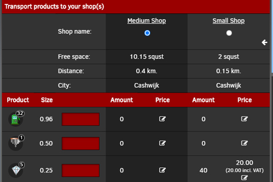Edit Small Shop price for size 0.96 product

click(x=244, y=119)
